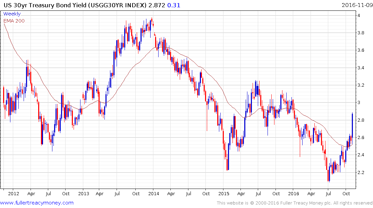Screen dimensions: 373x208
Task: Click the '2013' x-axis label
Action: [x=84, y=193]
